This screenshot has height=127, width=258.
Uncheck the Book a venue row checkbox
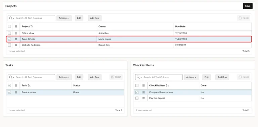point(9,92)
